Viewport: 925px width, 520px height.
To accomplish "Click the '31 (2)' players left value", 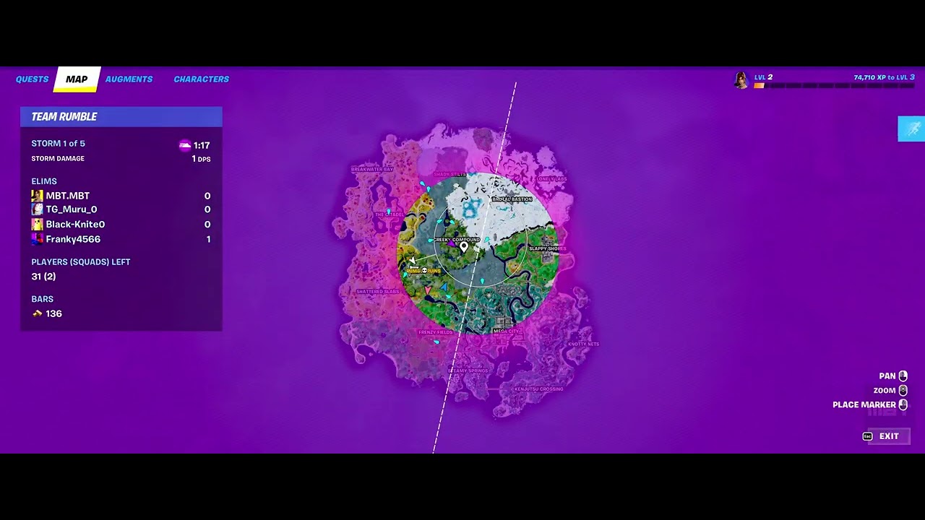I will pos(43,277).
